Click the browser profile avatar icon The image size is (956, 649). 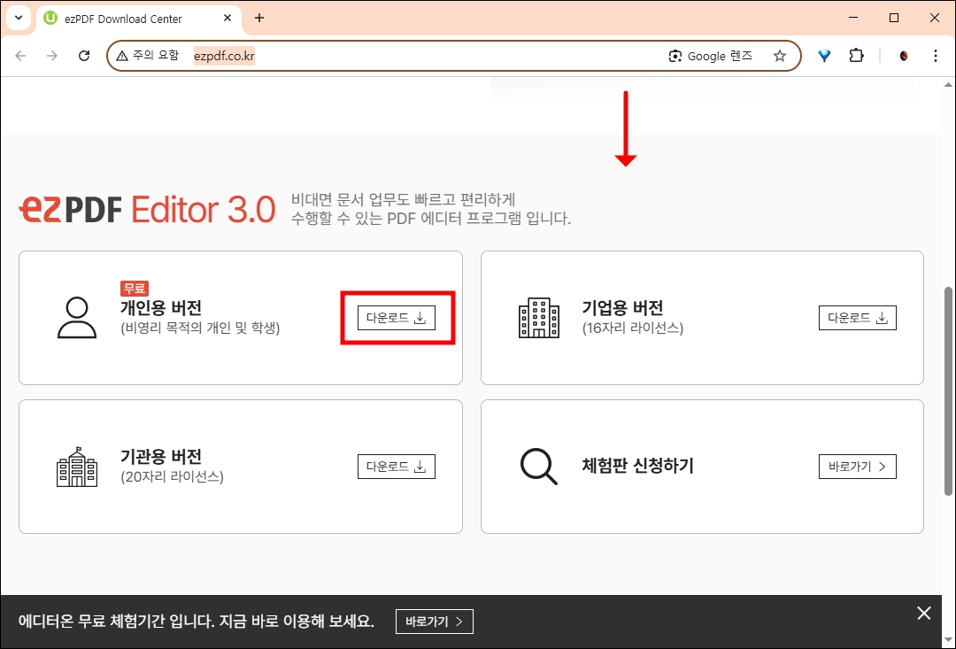pos(904,55)
